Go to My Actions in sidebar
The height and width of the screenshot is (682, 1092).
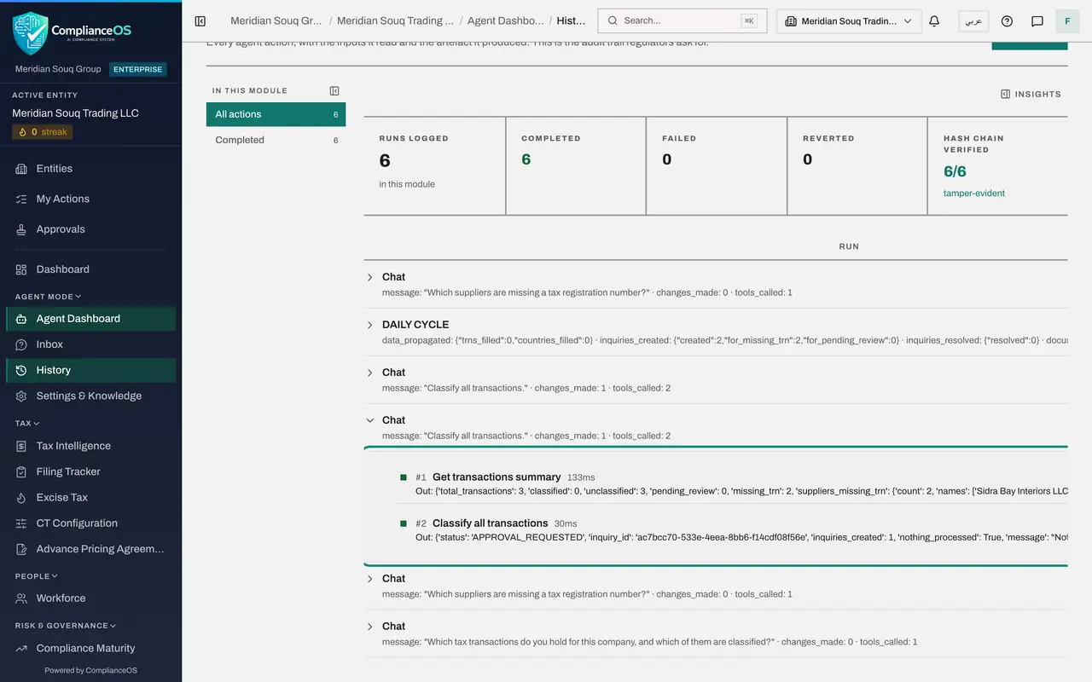pos(90,199)
